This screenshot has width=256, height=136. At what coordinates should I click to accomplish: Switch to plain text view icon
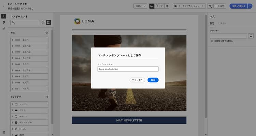point(162,6)
